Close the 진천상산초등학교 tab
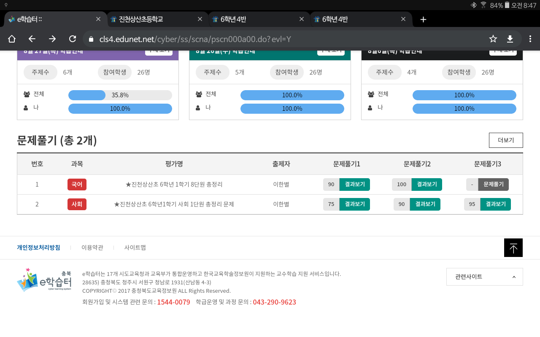 (x=200, y=19)
